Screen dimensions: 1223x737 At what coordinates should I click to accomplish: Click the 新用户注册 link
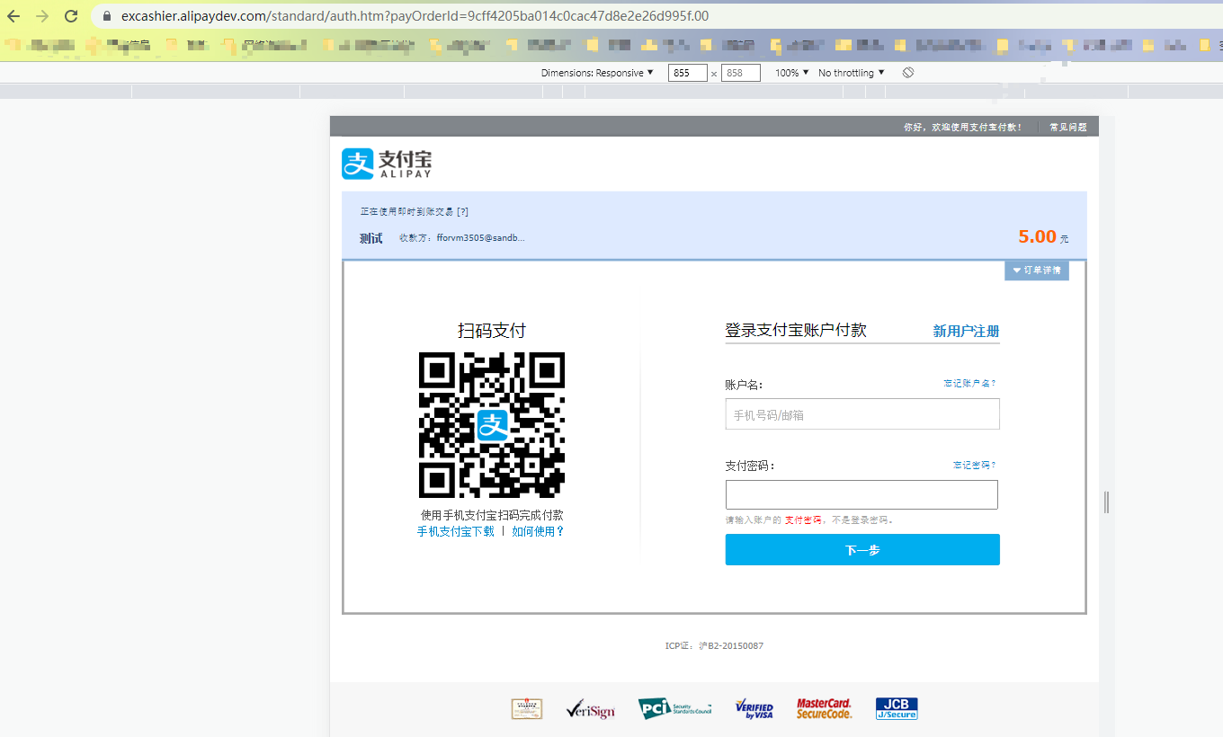coord(966,332)
